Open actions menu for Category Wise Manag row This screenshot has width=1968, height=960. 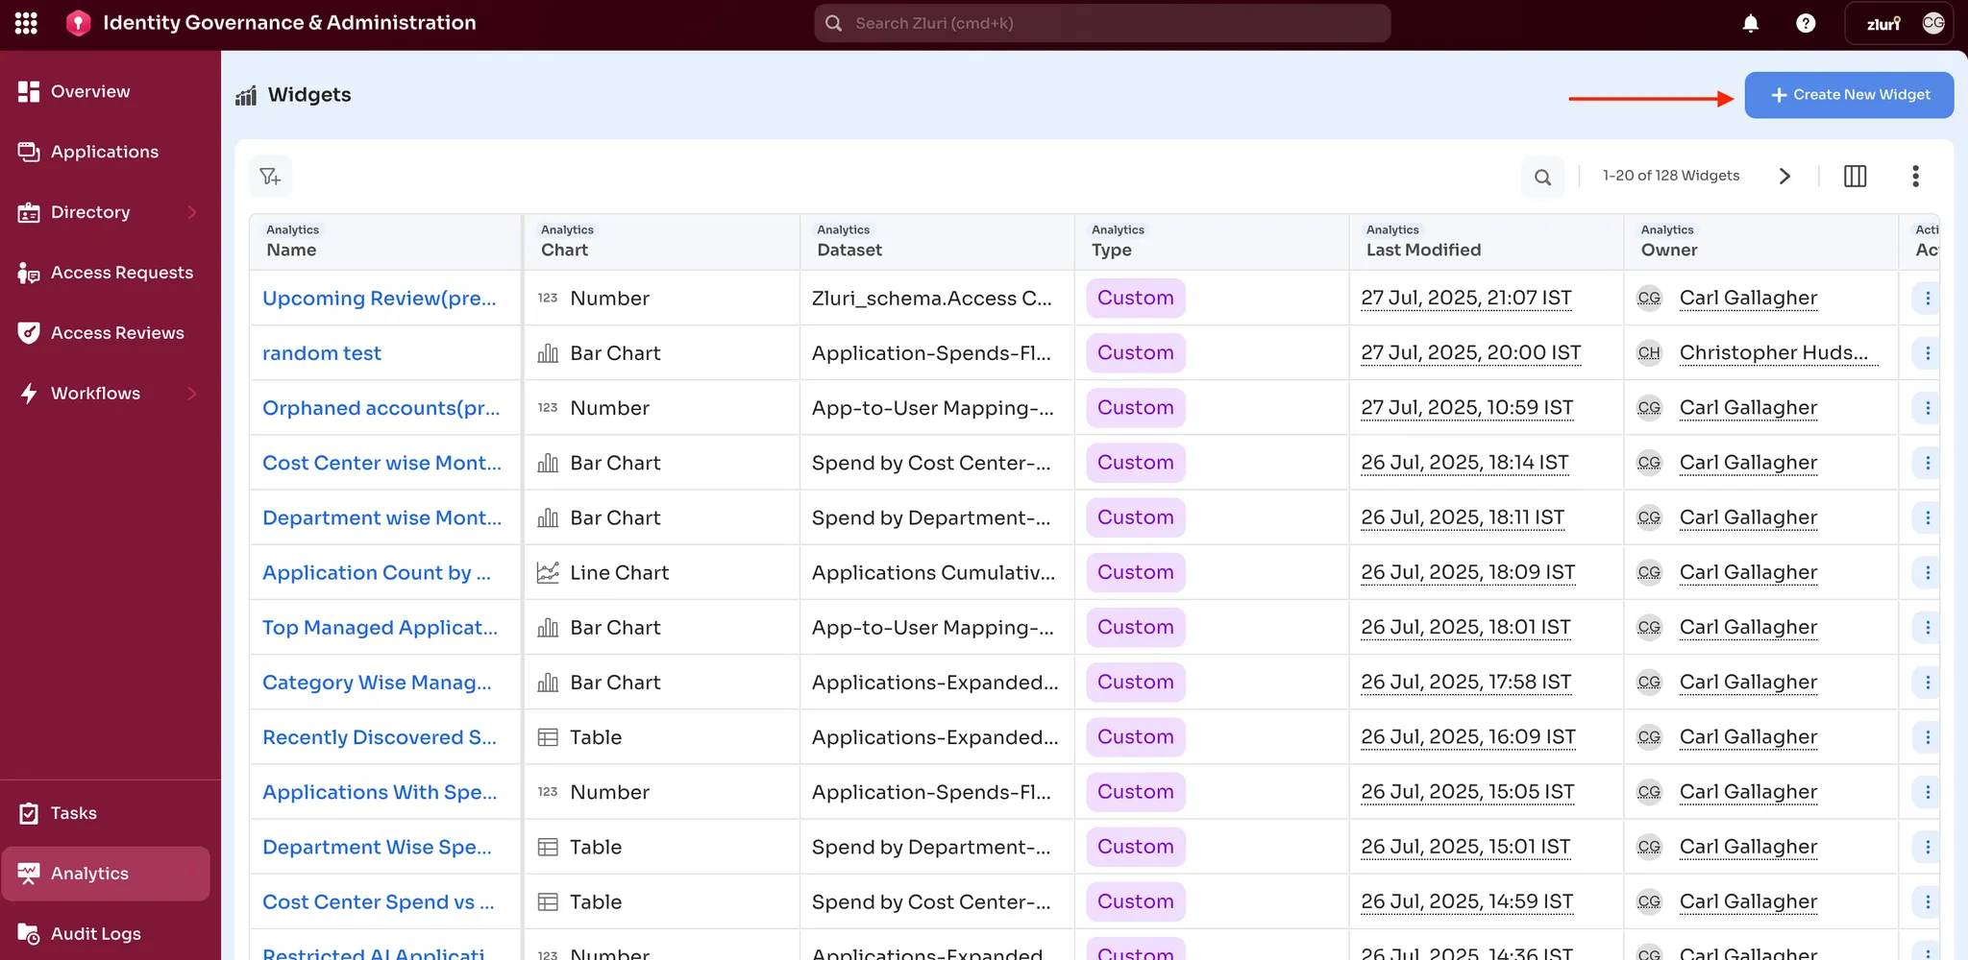coord(1927,683)
